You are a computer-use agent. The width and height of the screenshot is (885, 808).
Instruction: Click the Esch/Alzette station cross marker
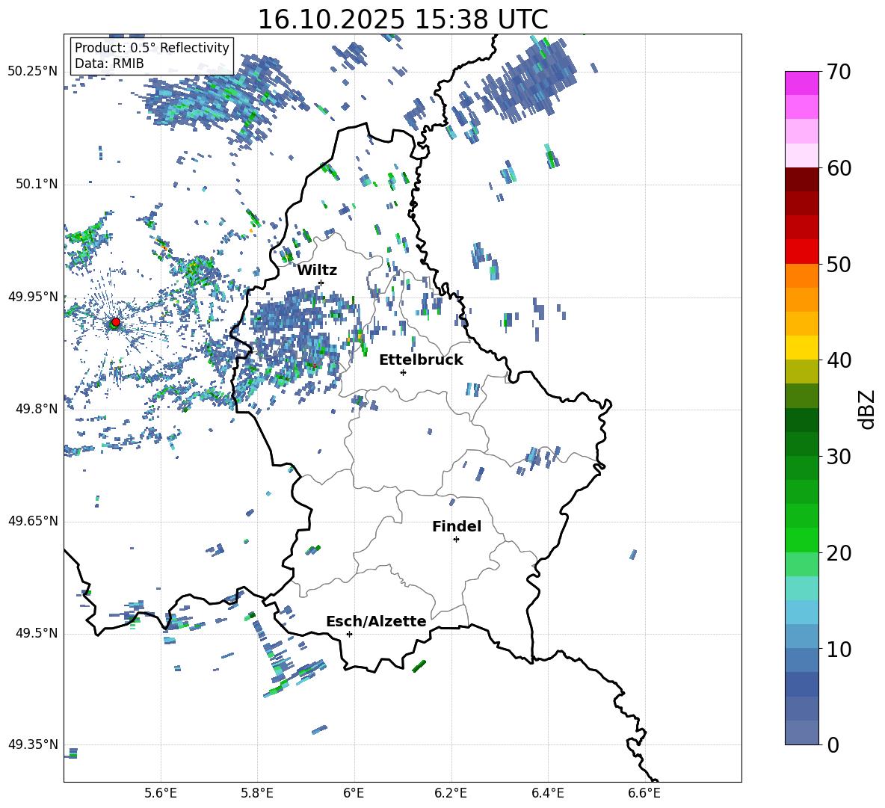(x=349, y=634)
